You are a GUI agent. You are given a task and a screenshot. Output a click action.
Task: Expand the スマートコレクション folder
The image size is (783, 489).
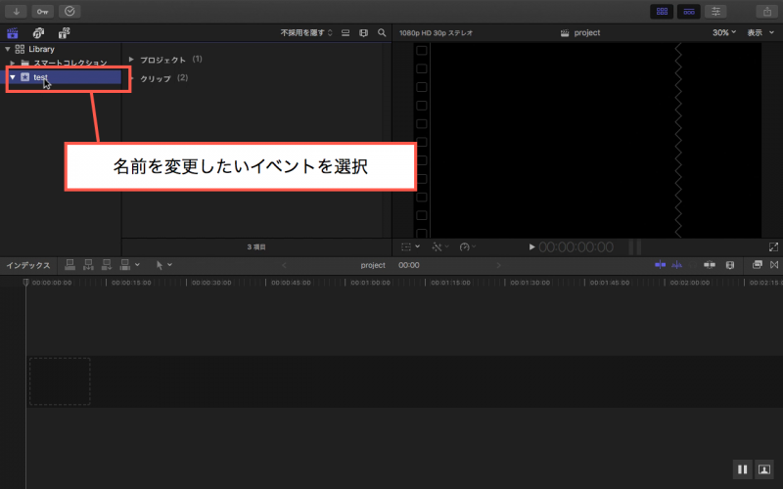click(13, 63)
